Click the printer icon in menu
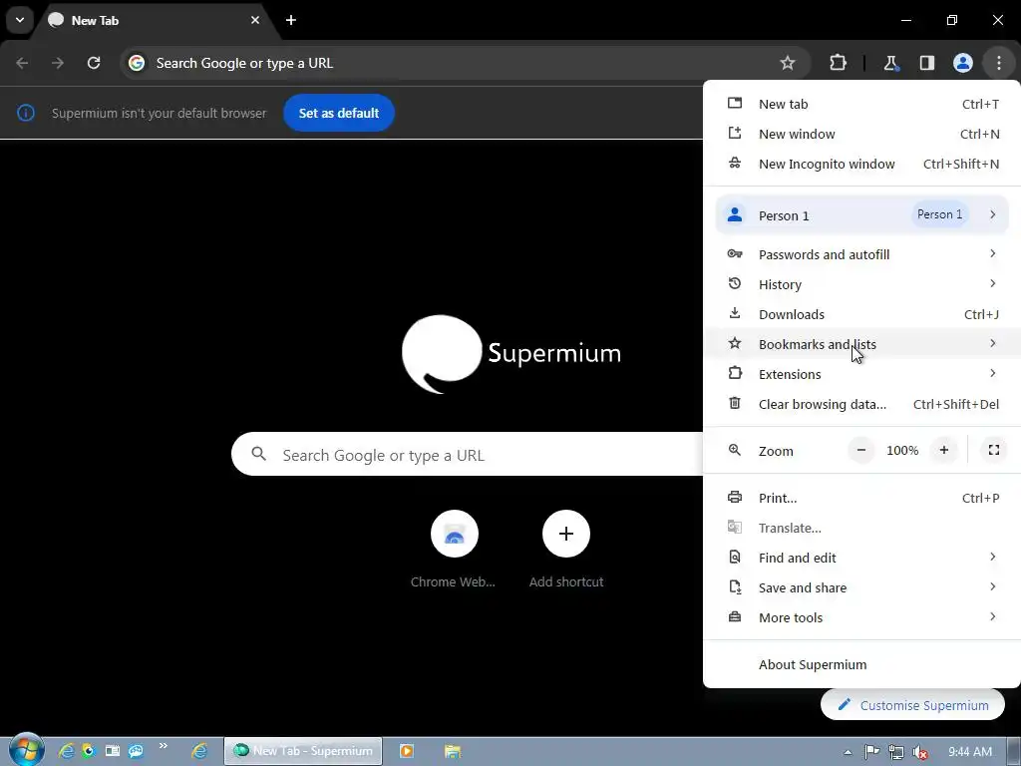Viewport: 1021px width, 766px height. pyautogui.click(x=735, y=497)
